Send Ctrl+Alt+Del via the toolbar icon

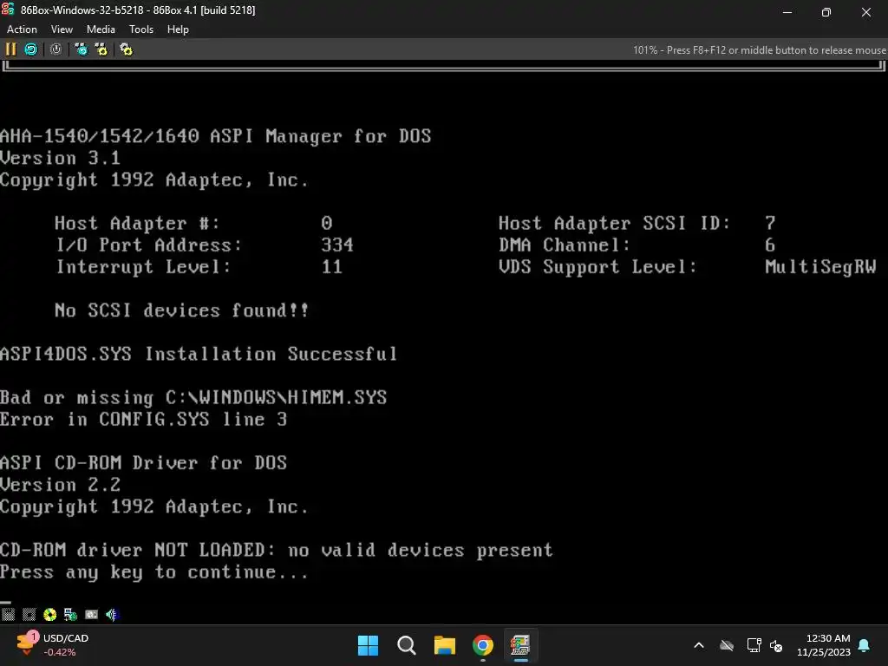point(82,49)
